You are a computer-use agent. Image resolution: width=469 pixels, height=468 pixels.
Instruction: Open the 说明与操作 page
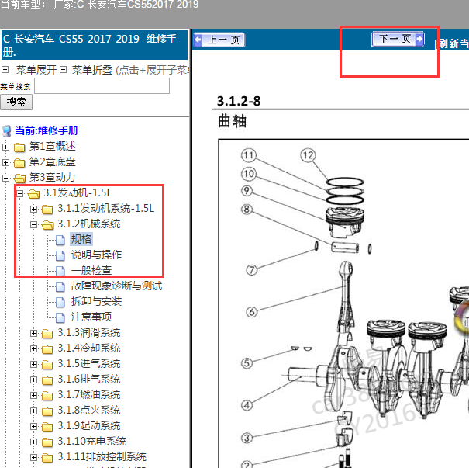96,255
